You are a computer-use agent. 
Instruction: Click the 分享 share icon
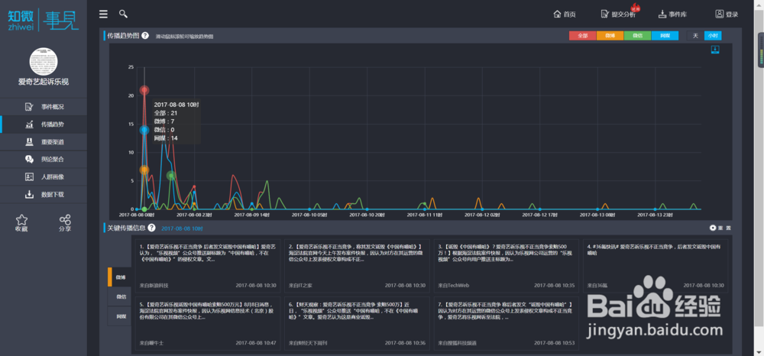65,220
